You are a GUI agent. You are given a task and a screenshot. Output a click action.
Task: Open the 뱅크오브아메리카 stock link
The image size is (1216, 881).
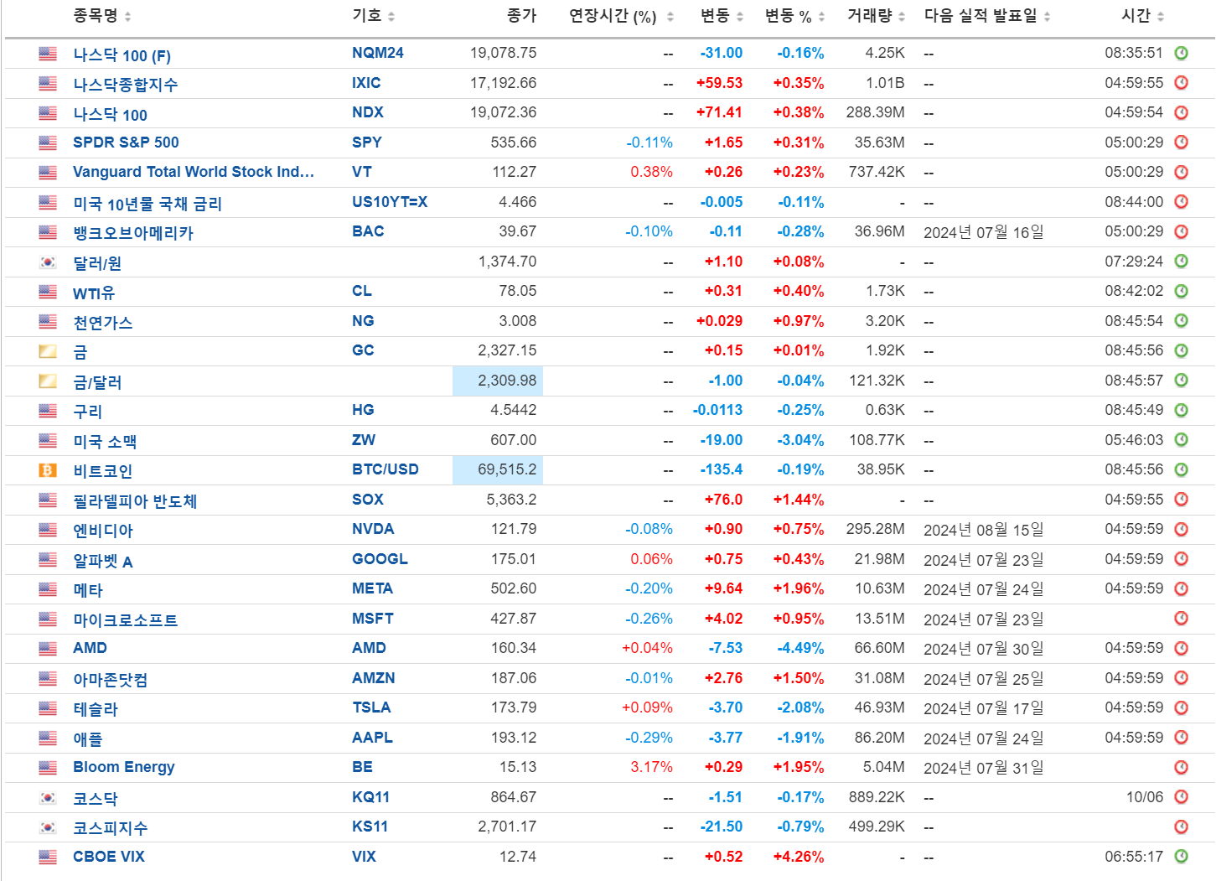(x=133, y=233)
